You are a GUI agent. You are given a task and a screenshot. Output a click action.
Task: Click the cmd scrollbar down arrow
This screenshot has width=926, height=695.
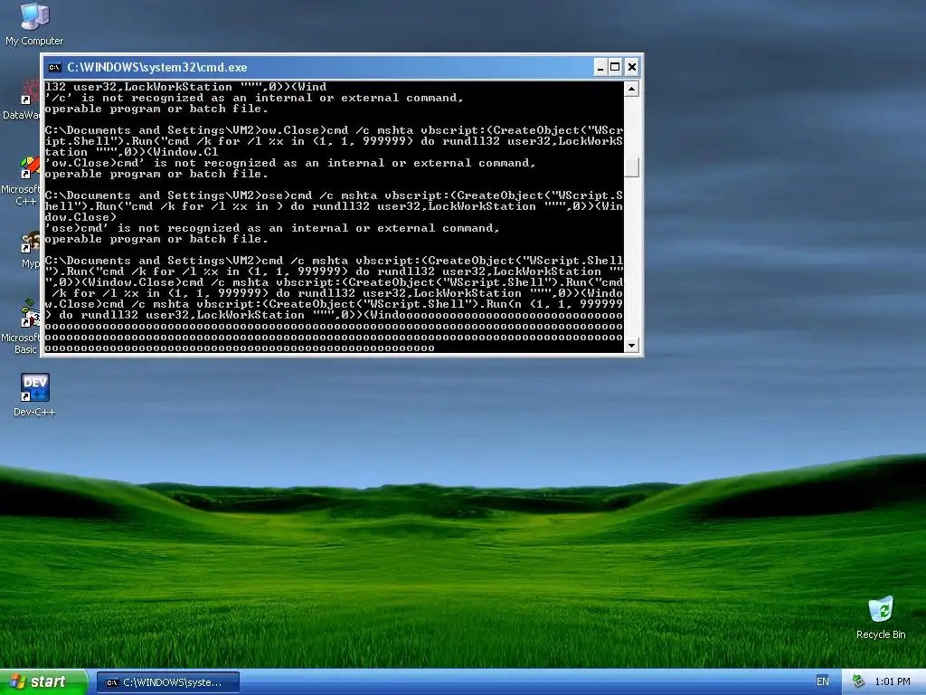631,345
